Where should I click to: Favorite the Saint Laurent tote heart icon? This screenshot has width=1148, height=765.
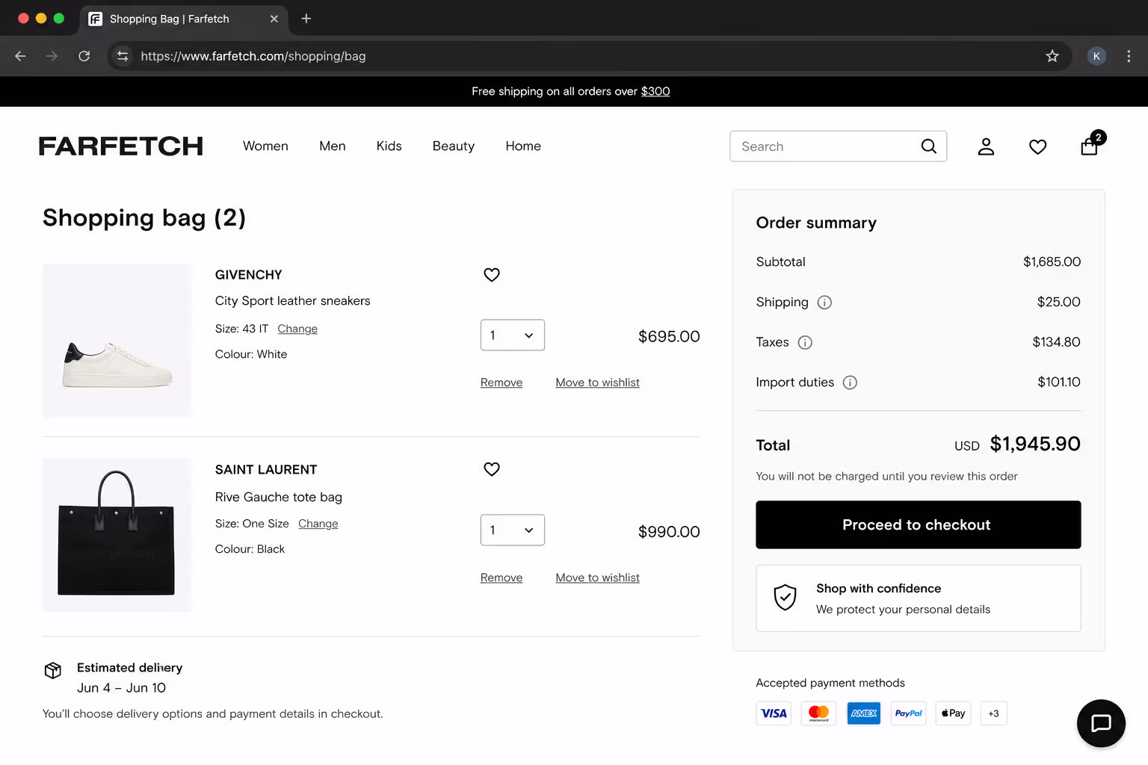(x=492, y=469)
